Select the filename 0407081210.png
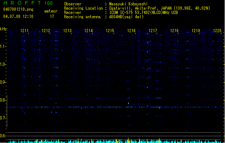 coord(18,9)
